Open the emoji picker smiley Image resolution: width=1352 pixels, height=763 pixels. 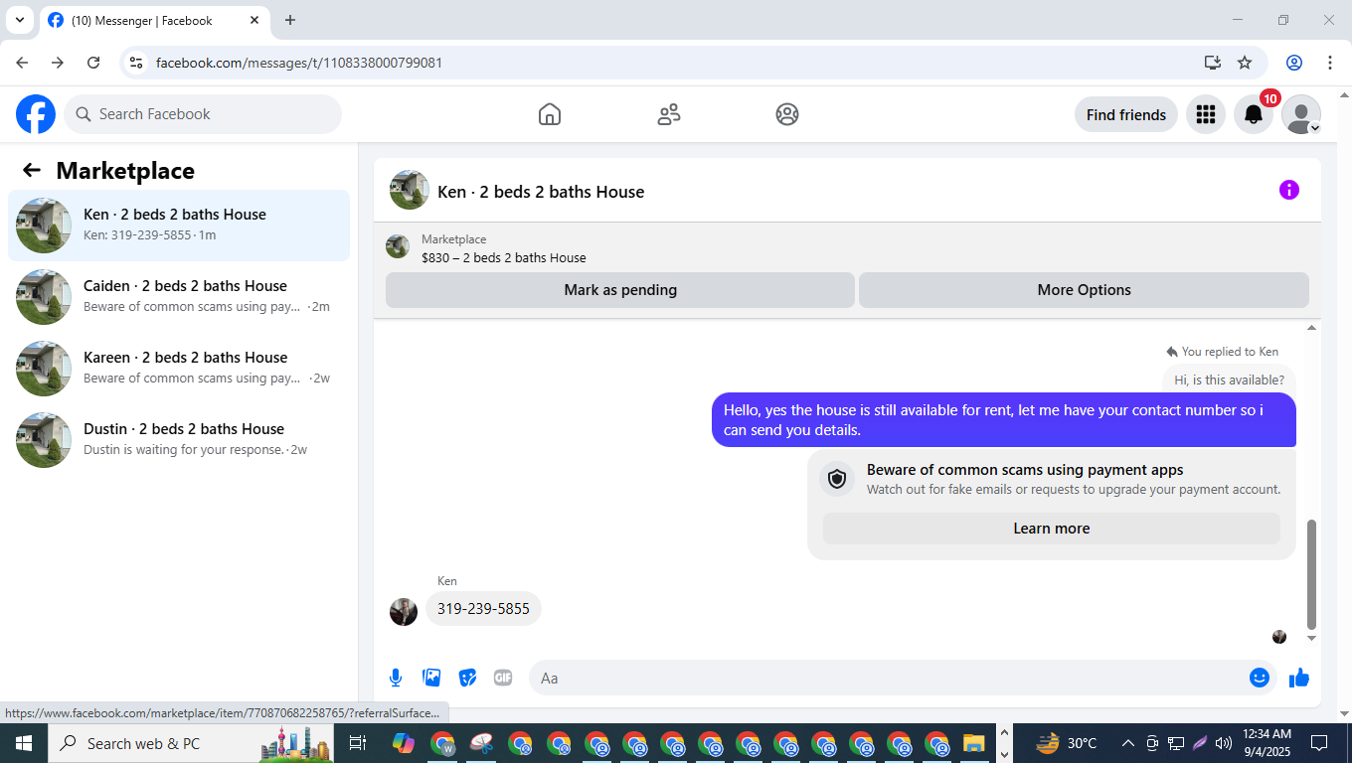tap(1260, 678)
